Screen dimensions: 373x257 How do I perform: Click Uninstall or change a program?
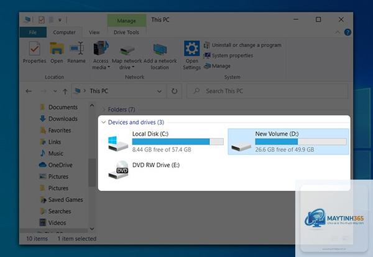(242, 45)
